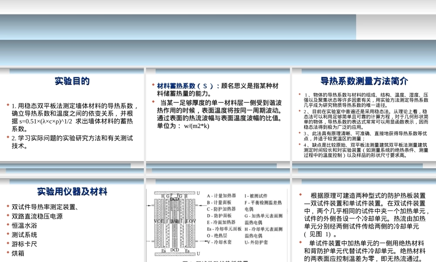Click the 恒温水浴 list item
The image size is (436, 262).
click(x=24, y=225)
